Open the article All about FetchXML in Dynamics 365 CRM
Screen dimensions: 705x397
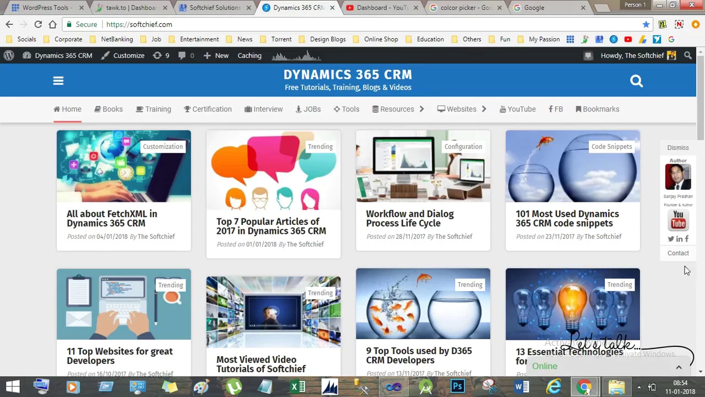pos(112,218)
